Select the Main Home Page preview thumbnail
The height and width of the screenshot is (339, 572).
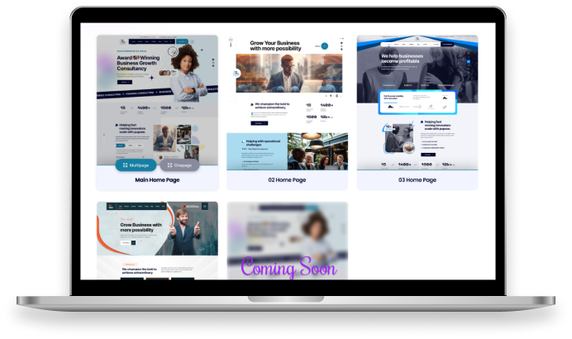tap(157, 91)
